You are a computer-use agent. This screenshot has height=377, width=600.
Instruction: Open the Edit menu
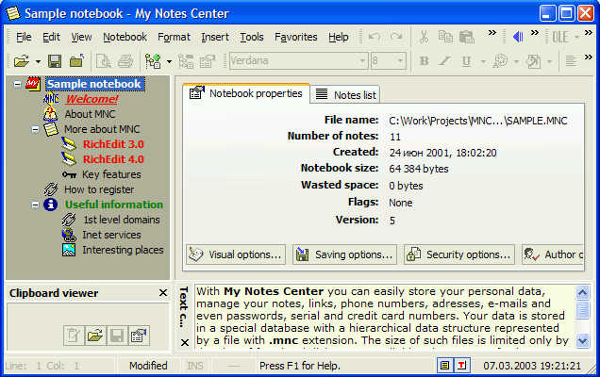(51, 37)
